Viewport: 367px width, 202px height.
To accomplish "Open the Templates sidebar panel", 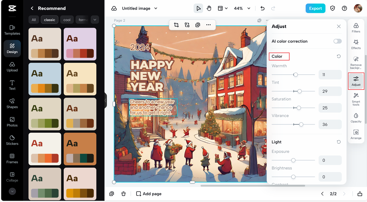I will [12, 30].
